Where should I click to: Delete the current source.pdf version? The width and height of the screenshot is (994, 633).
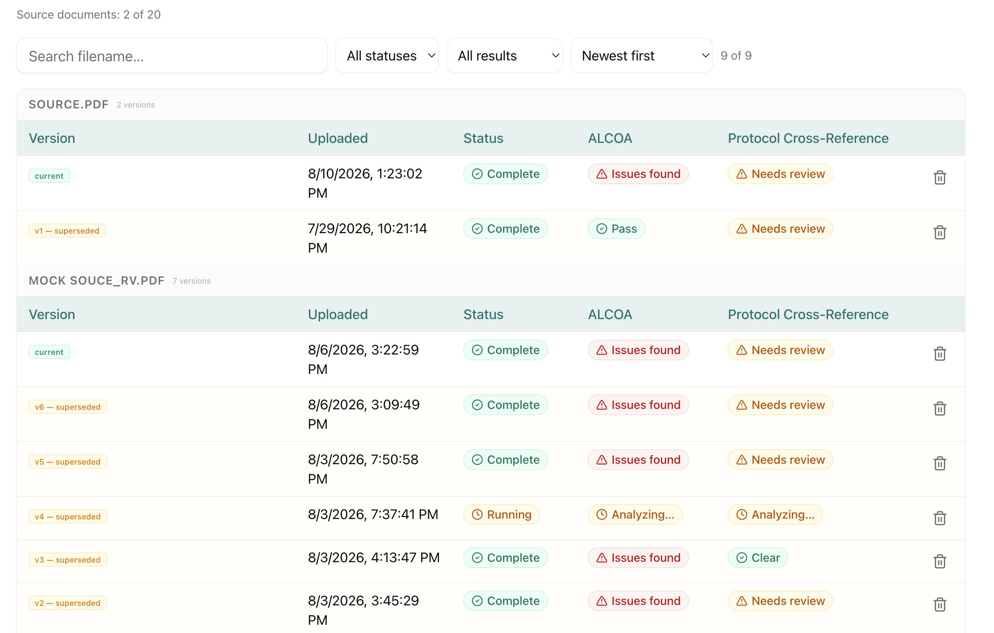(940, 177)
